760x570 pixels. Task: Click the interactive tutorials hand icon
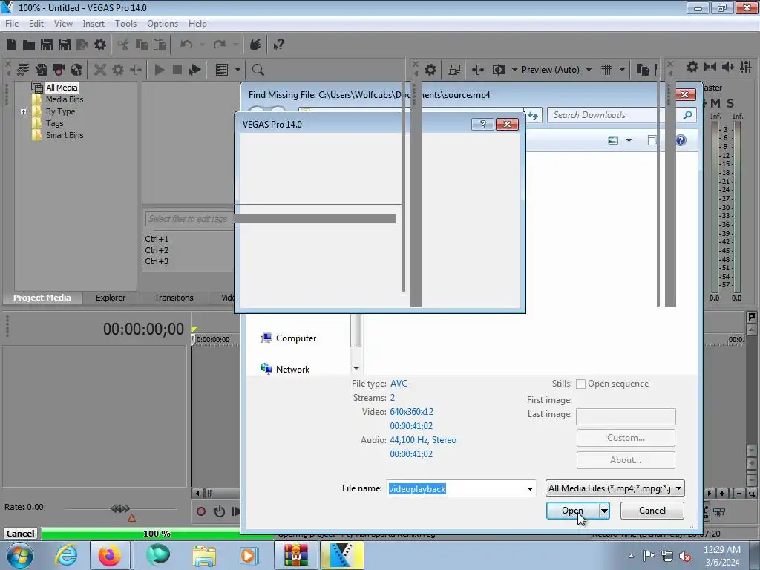(x=255, y=45)
